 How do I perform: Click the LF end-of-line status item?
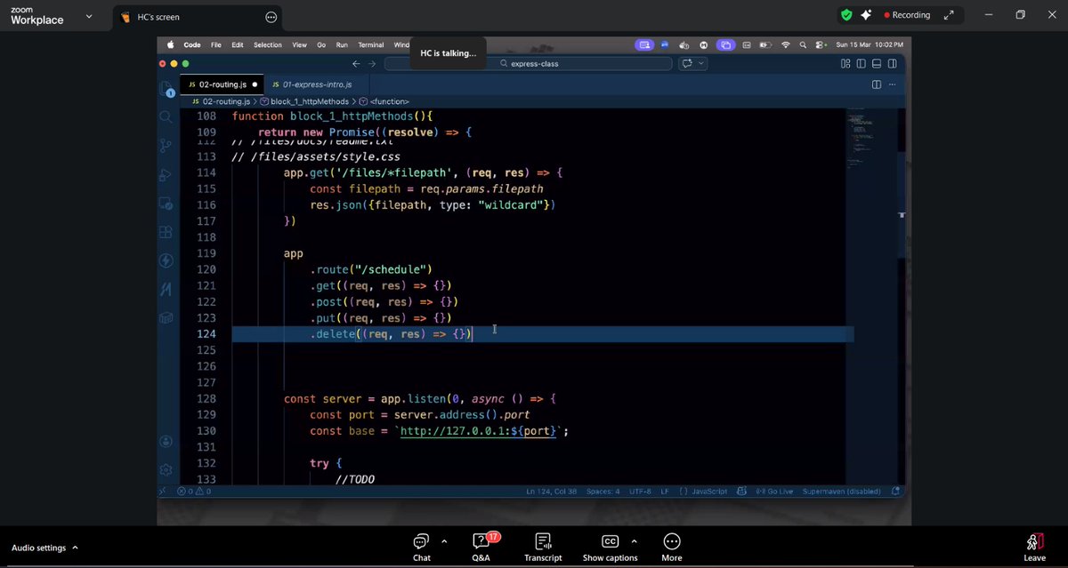664,491
